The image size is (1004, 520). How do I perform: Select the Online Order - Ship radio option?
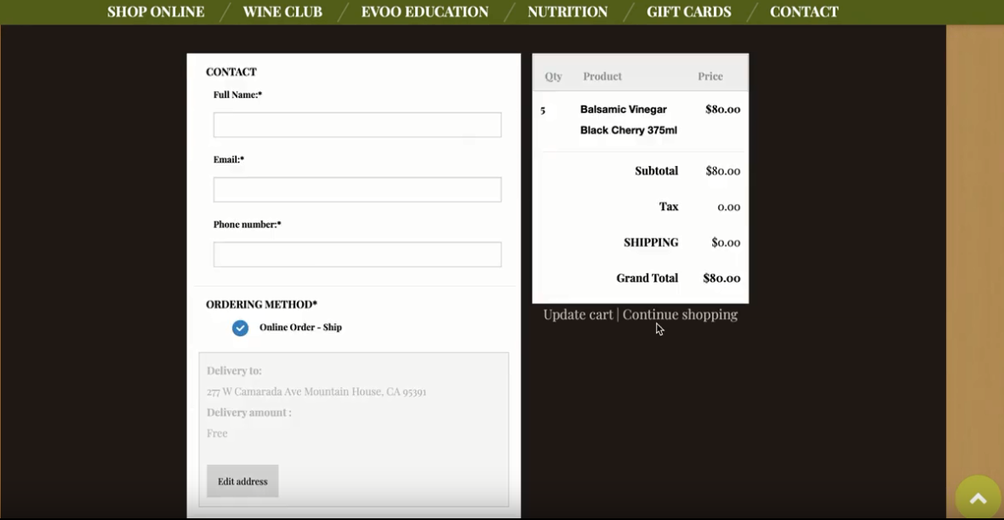click(240, 328)
